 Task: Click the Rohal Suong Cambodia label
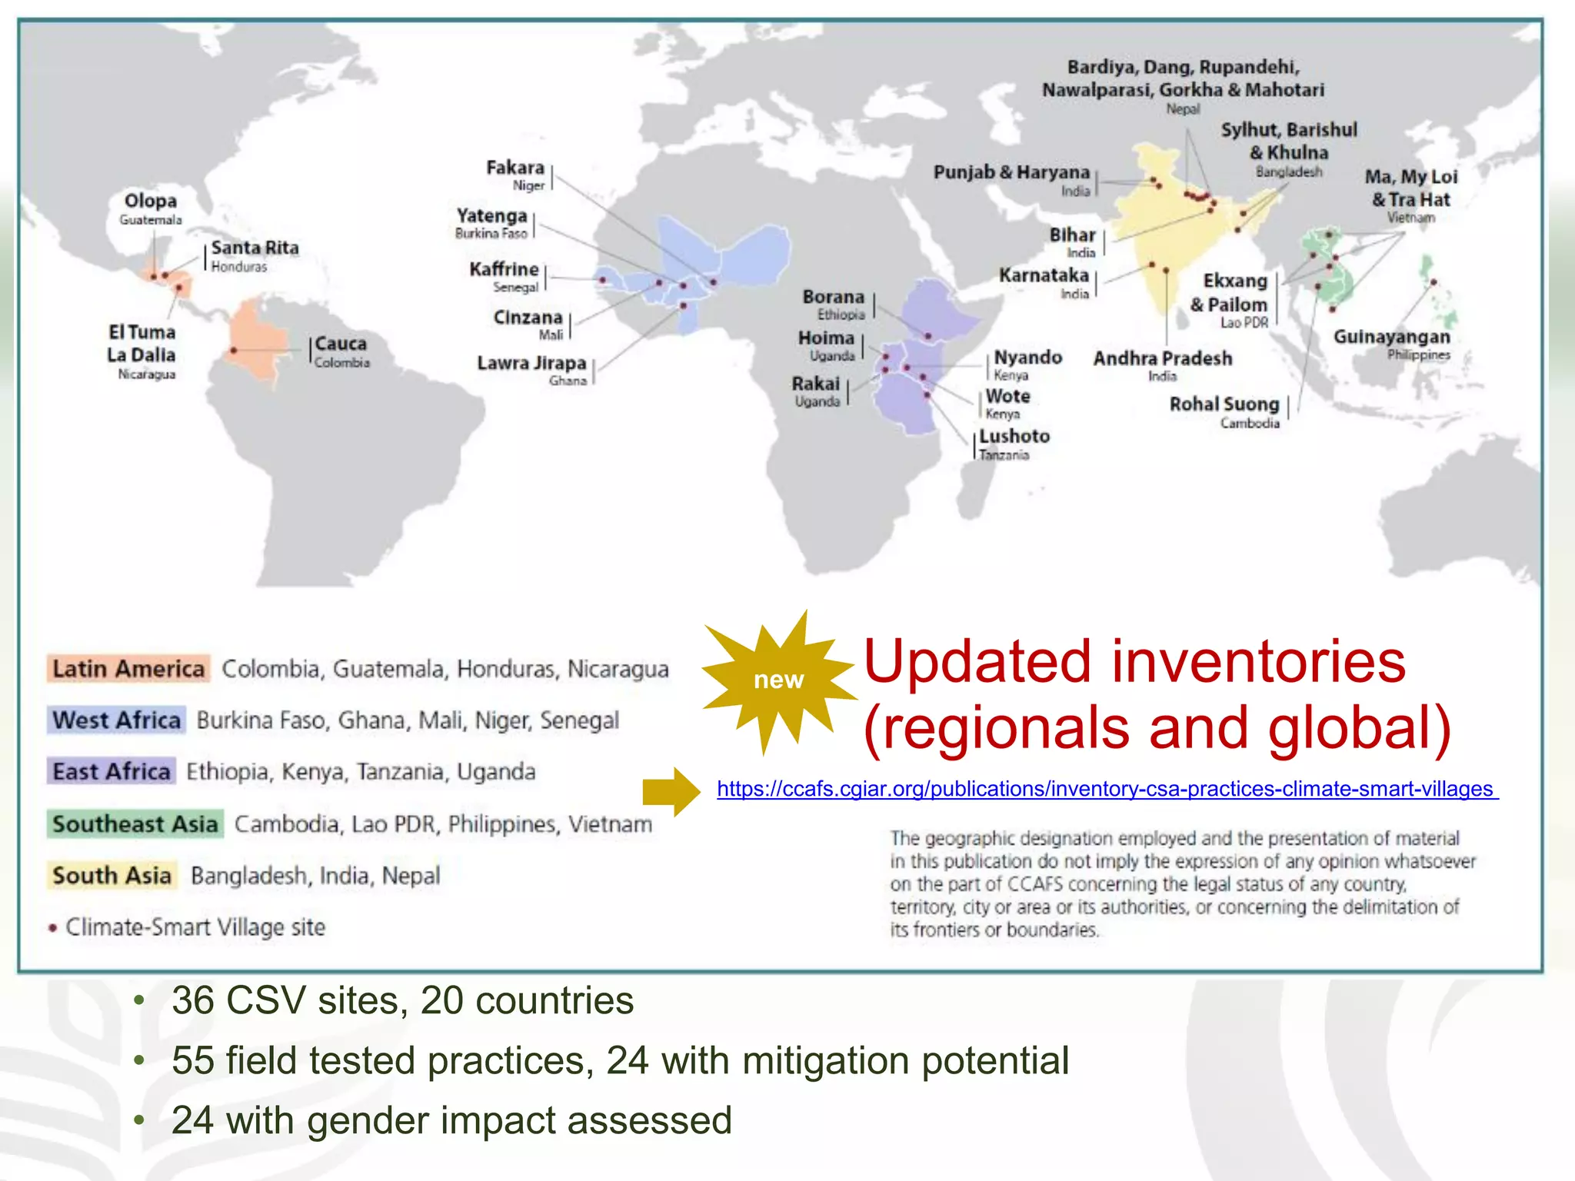point(1224,411)
